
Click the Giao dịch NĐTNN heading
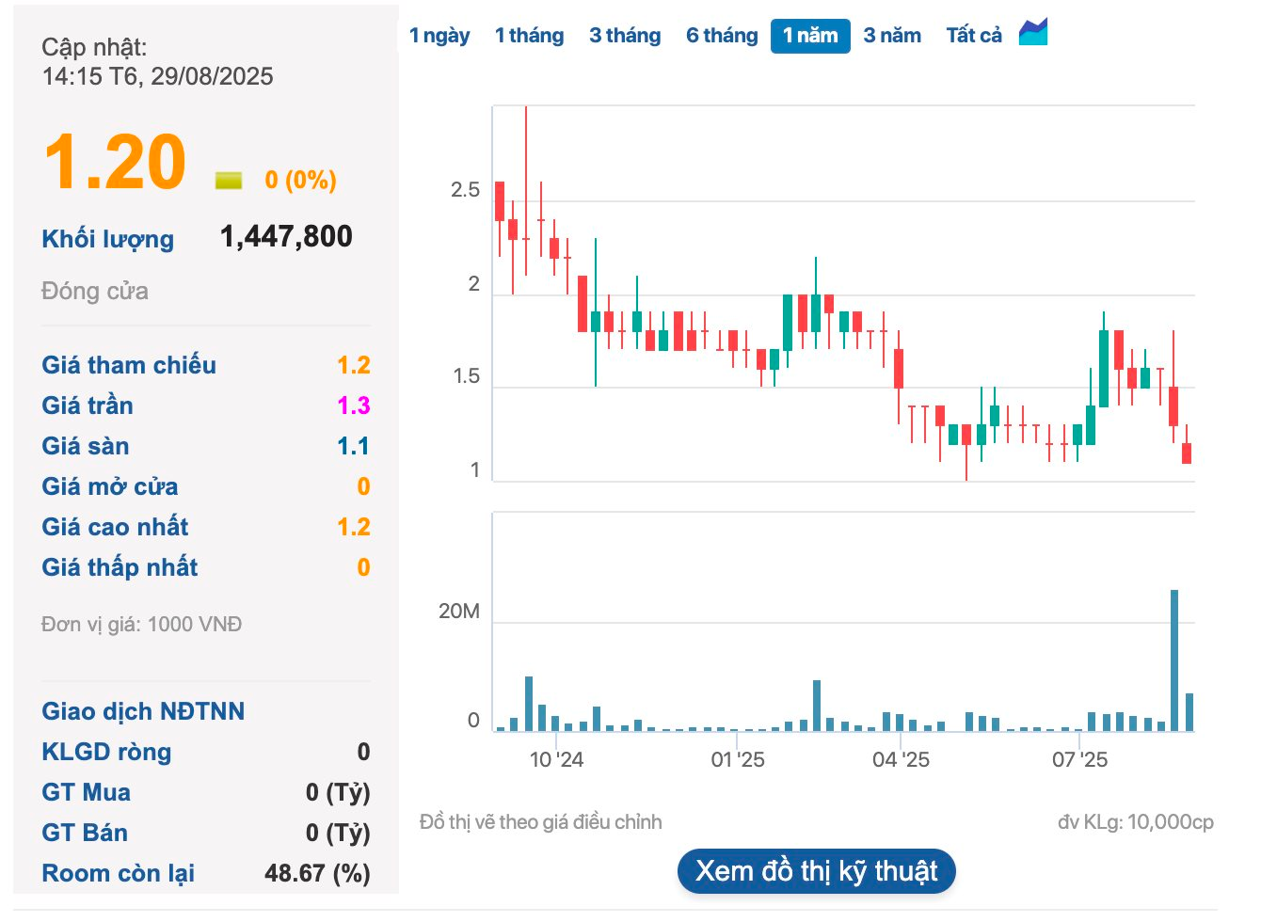pos(143,711)
